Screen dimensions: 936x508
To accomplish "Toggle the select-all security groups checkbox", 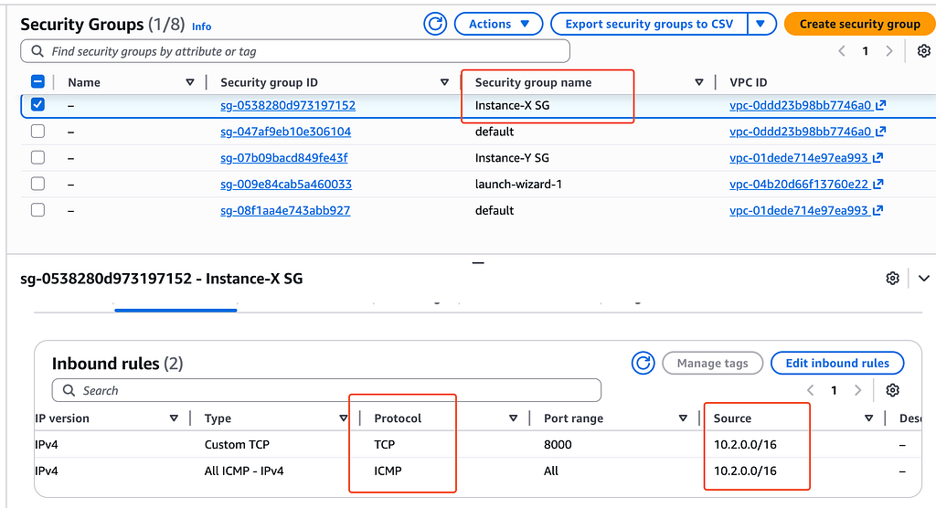I will (37, 82).
